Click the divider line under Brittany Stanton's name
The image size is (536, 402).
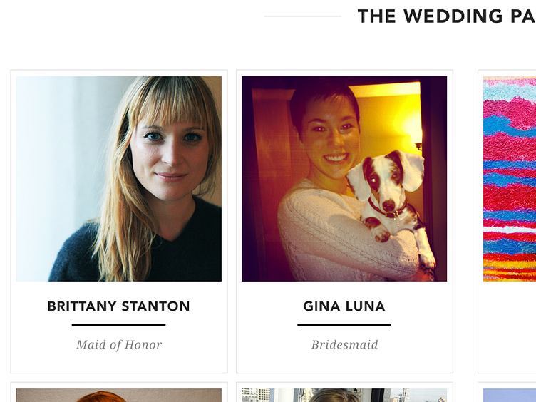point(118,325)
